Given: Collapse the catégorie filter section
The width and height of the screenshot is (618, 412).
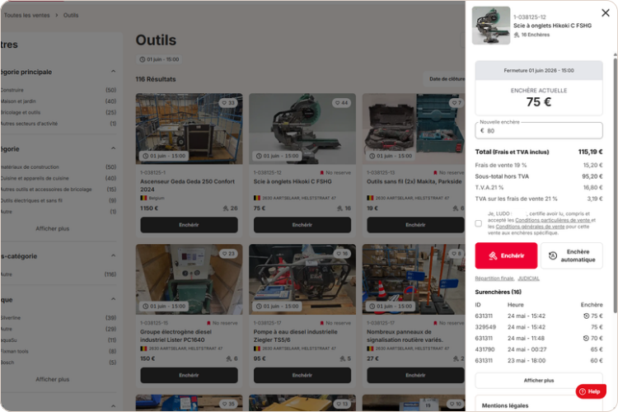Looking at the screenshot, I should pyautogui.click(x=113, y=148).
